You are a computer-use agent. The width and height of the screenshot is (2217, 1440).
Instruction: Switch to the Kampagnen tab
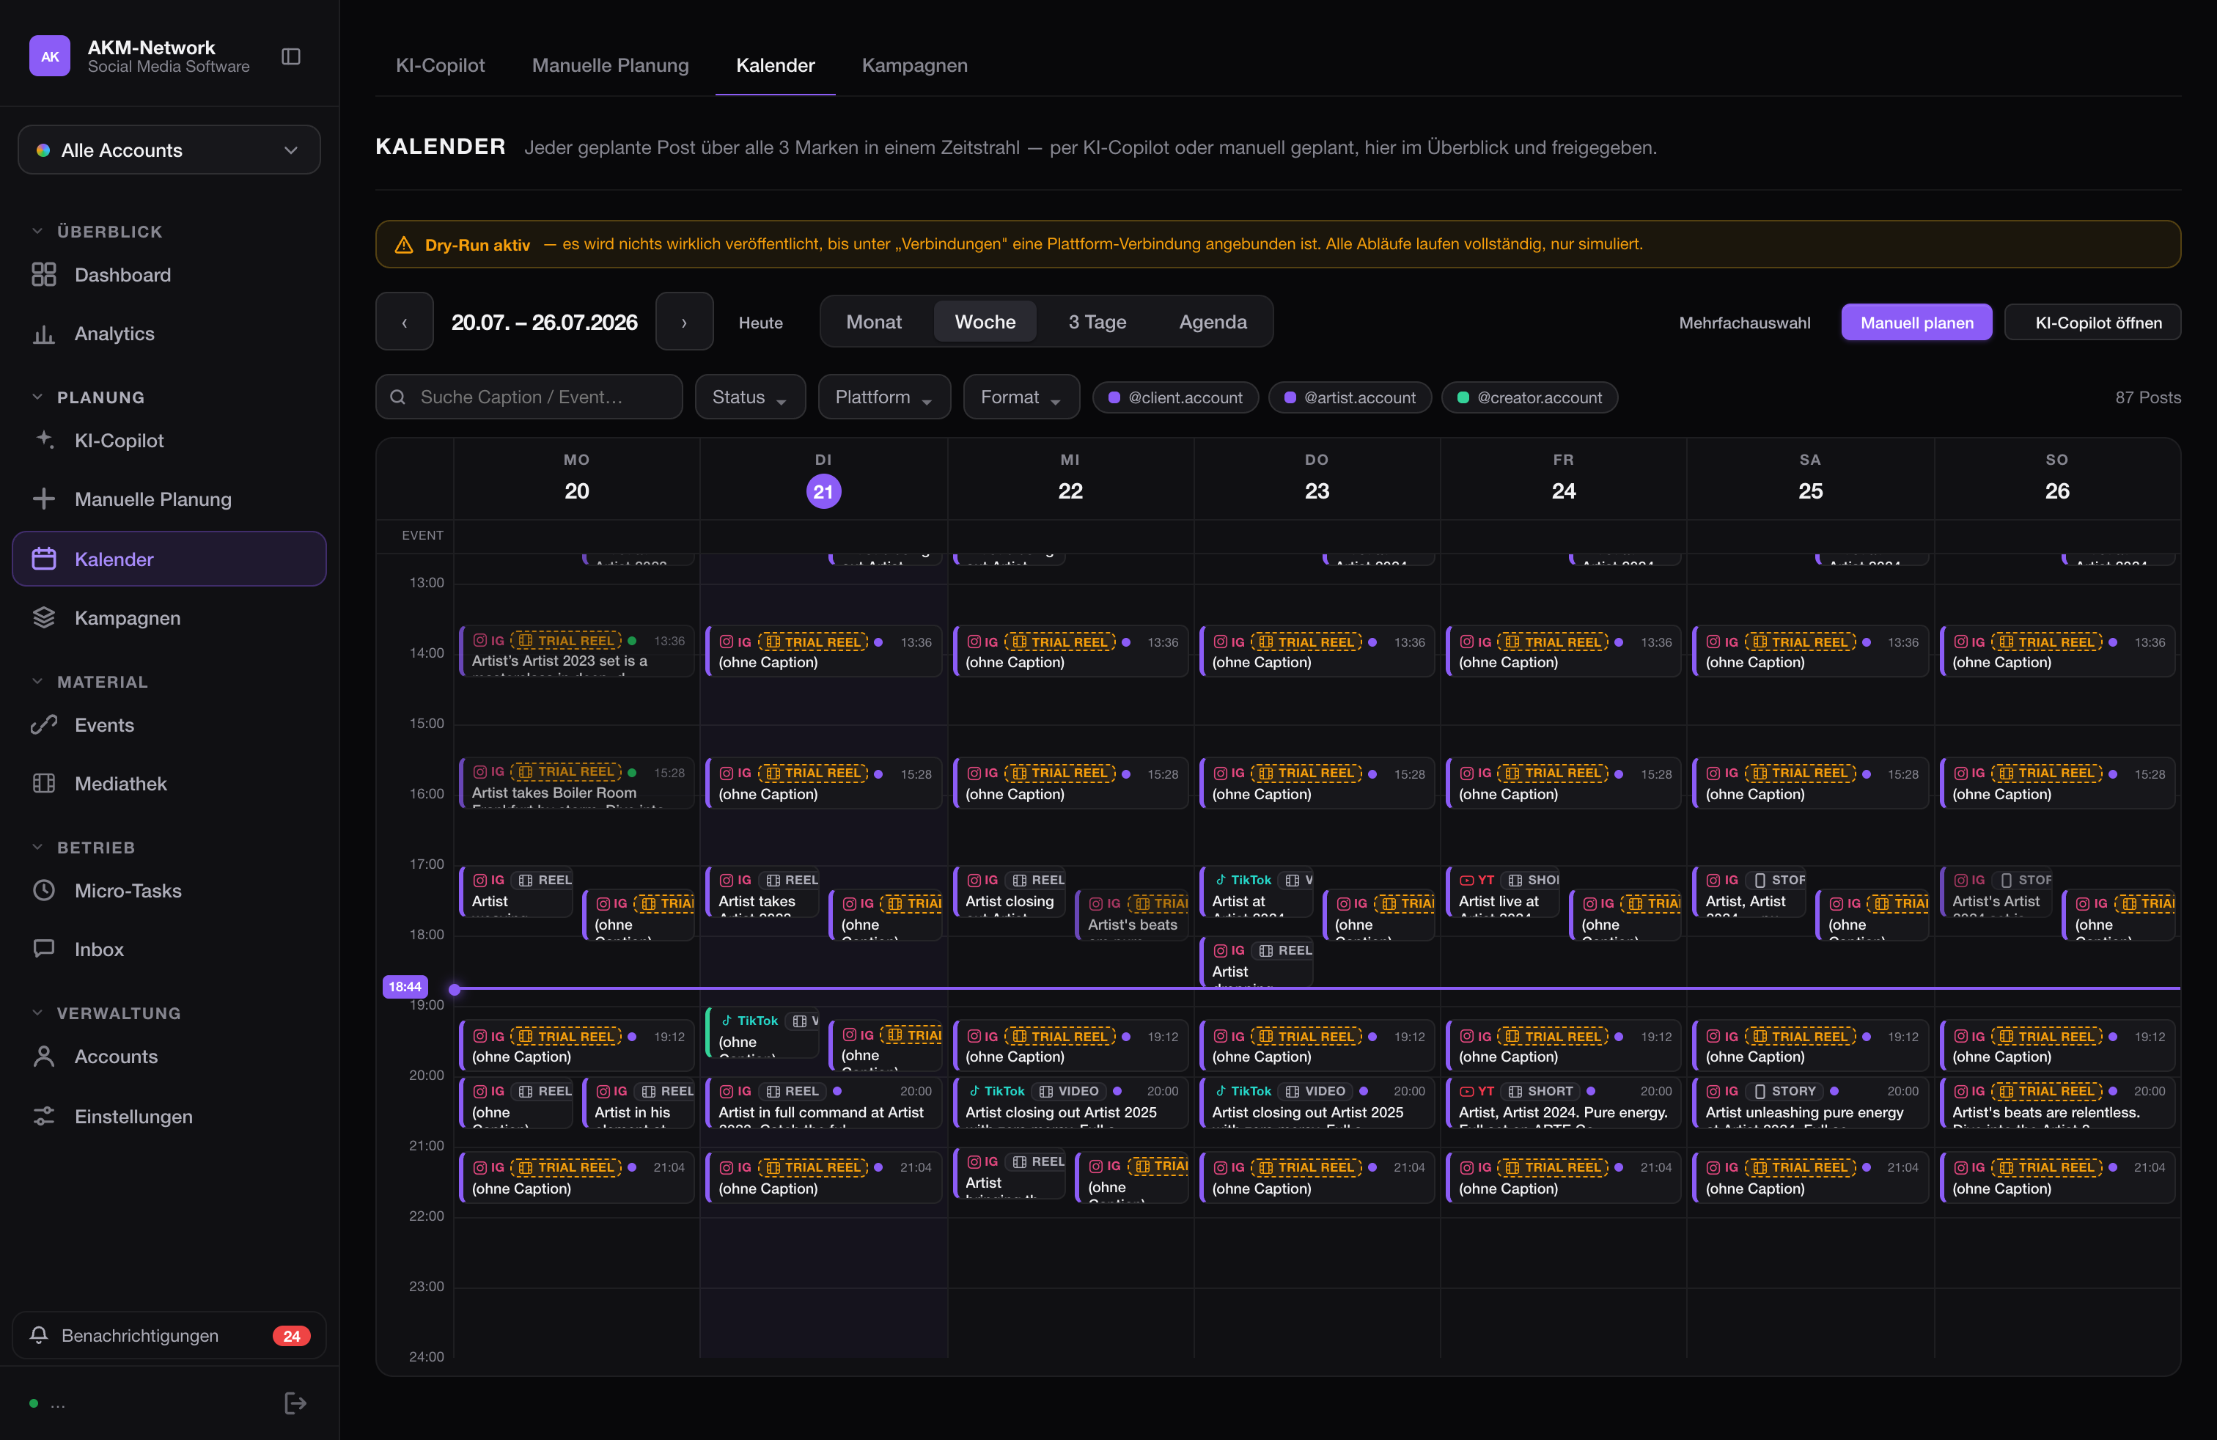(913, 65)
